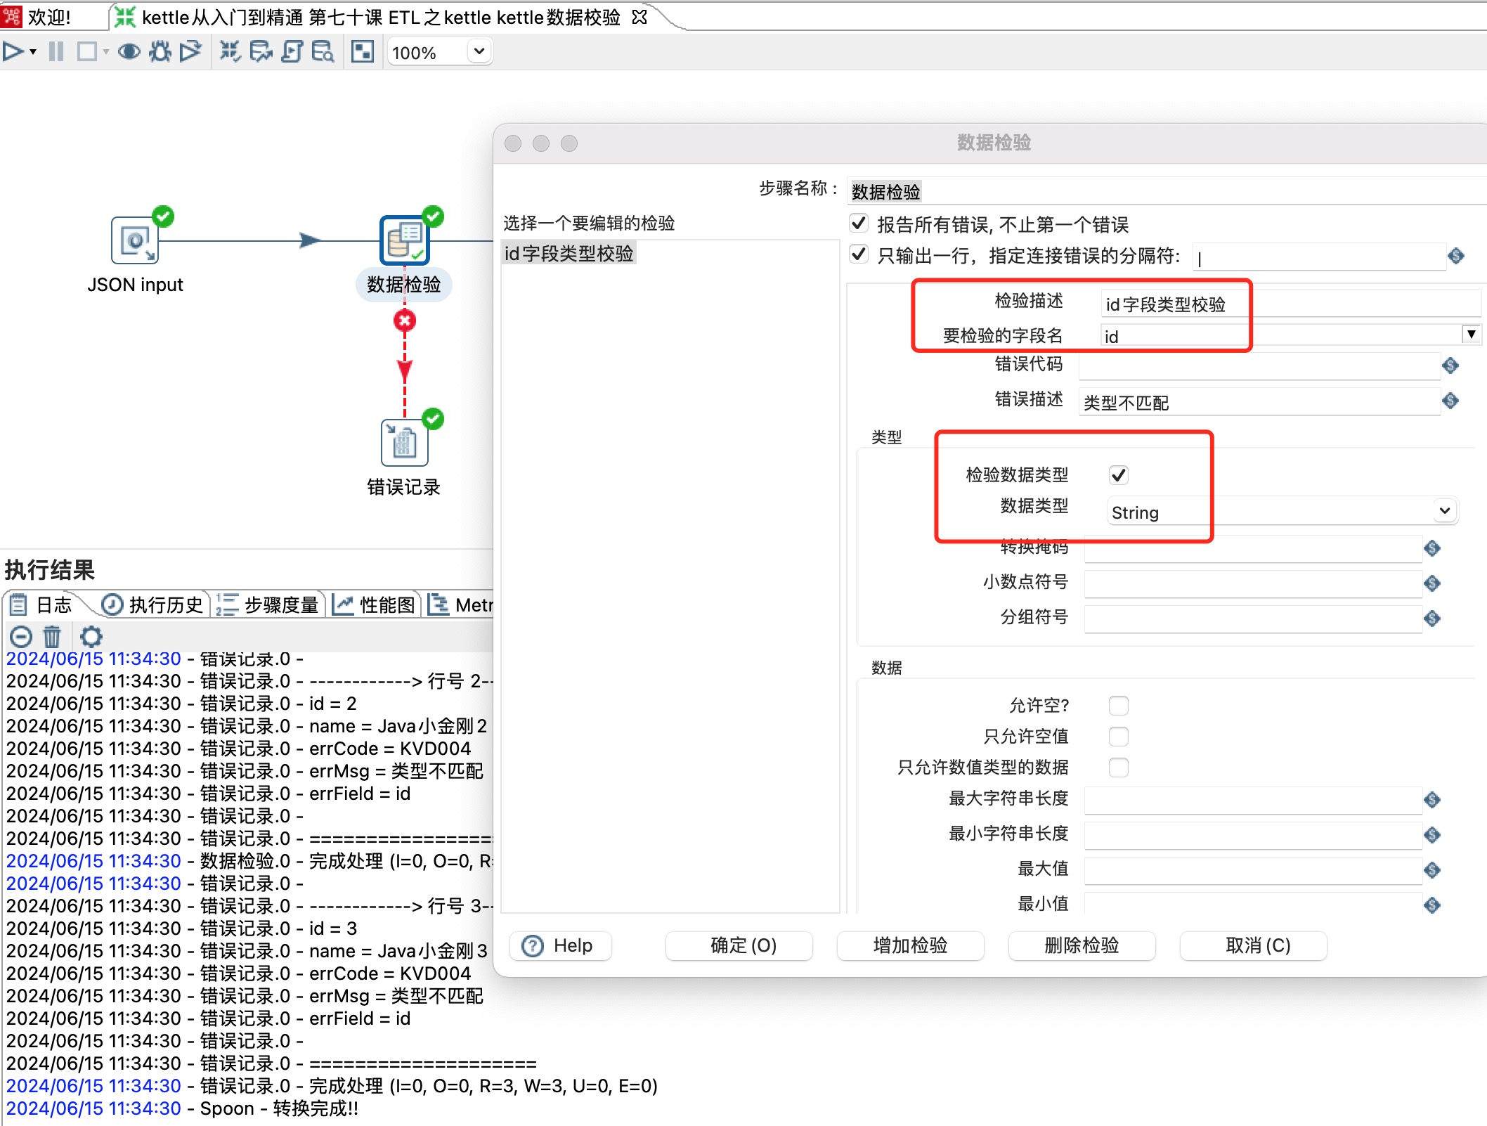Click the pause transformation icon
Viewport: 1487px width, 1126px height.
pyautogui.click(x=56, y=51)
